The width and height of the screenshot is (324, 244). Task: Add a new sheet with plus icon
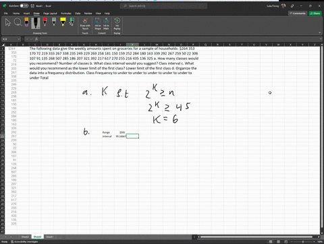pos(63,237)
